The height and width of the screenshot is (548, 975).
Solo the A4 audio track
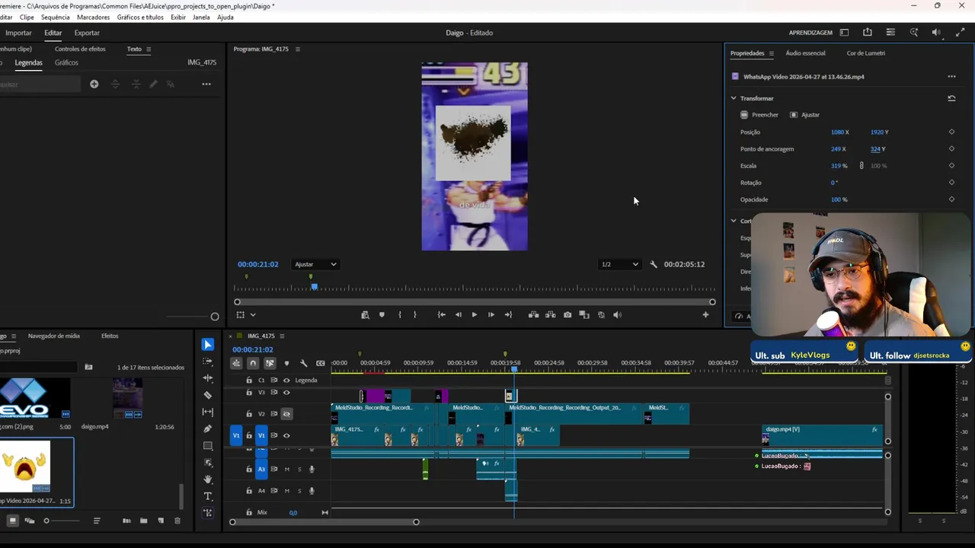pyautogui.click(x=299, y=490)
